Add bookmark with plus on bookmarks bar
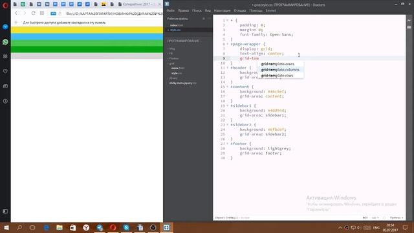Screen dimensions: 414x233 click(x=16, y=23)
